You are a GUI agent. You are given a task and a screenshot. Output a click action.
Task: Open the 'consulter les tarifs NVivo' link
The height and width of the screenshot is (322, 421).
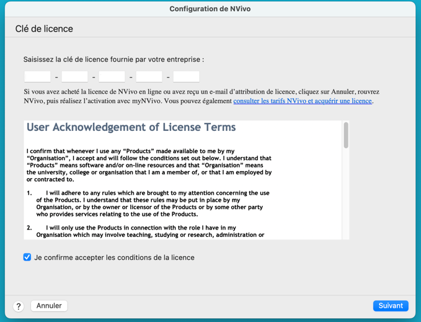303,101
